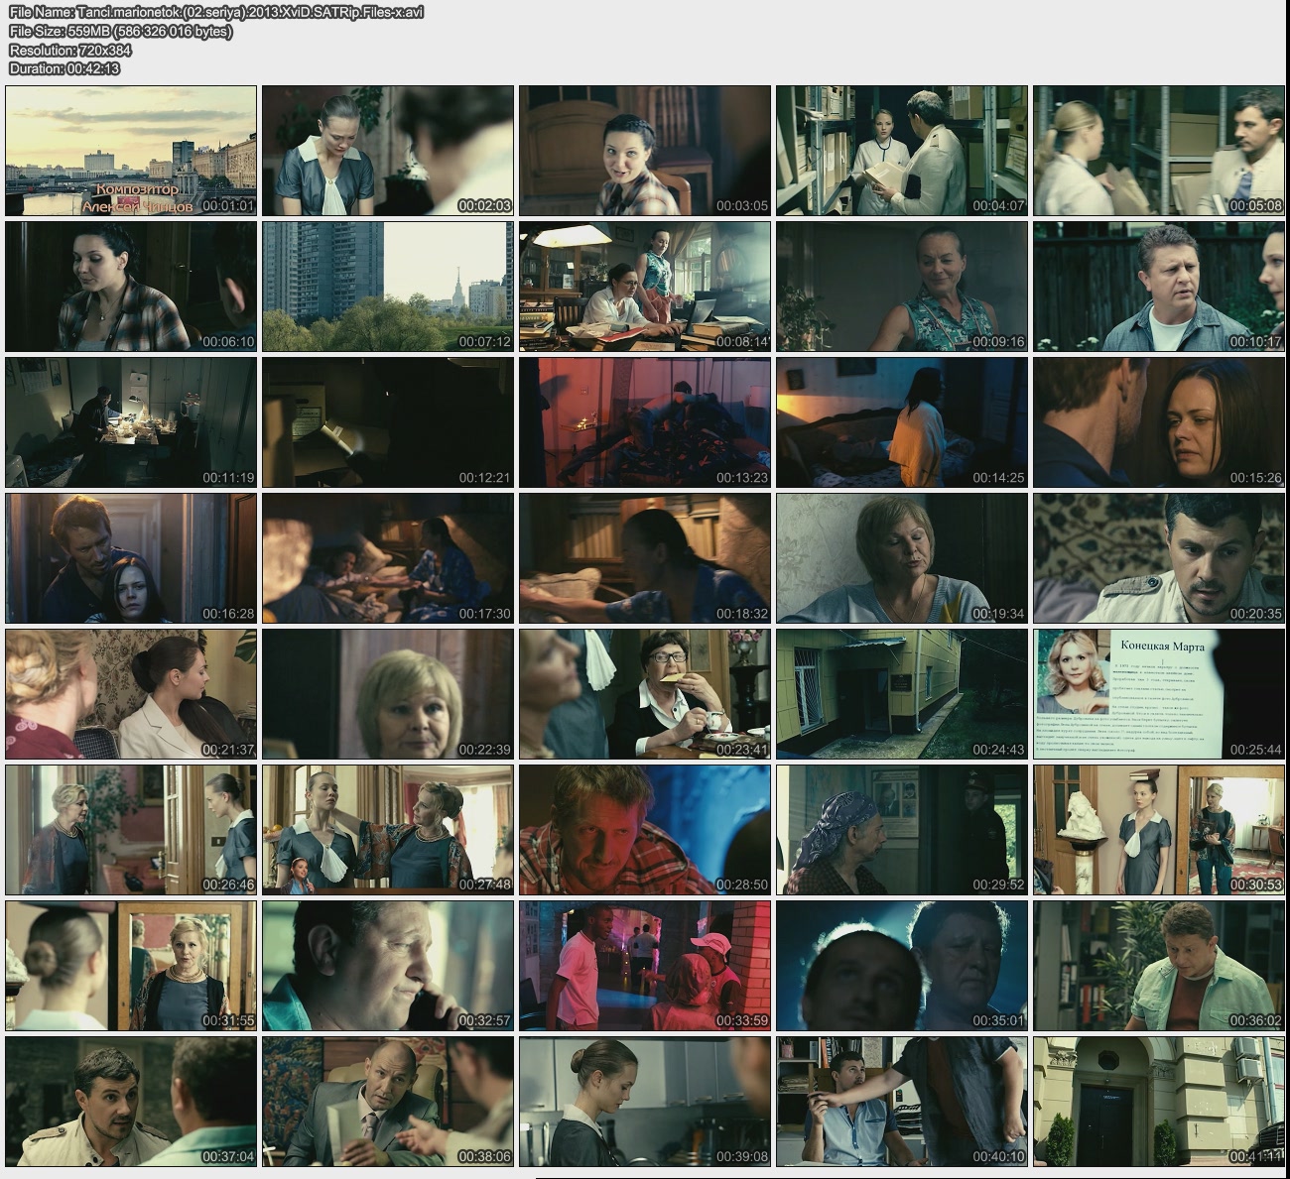
Task: Click the thumbnail timestamped 00:28:50
Action: (644, 830)
